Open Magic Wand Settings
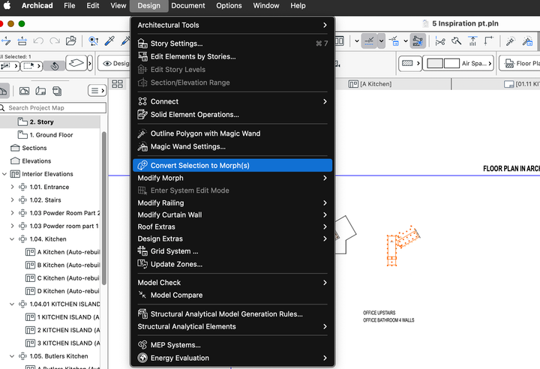Screen dimensions: 540x369 click(x=232, y=146)
